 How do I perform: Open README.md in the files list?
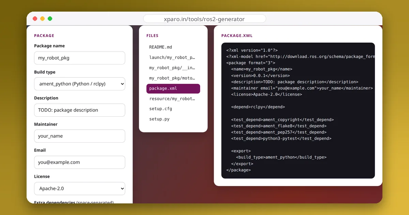tap(173, 47)
